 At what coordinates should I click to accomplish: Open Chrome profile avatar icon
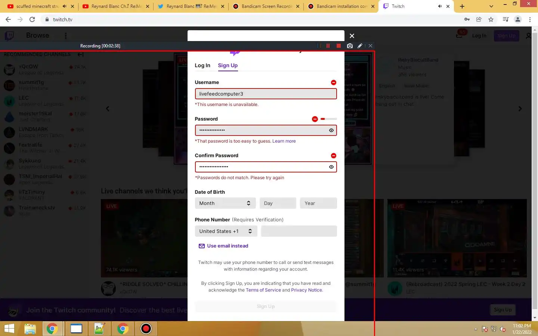click(518, 19)
